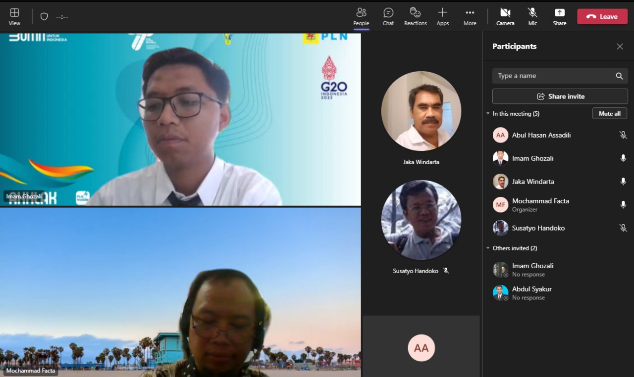This screenshot has width=634, height=377.
Task: Leave the meeting with red Leave button
Action: [602, 16]
